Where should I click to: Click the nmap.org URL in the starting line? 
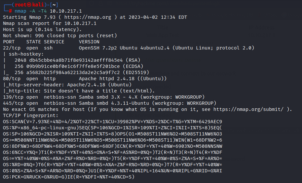click(88, 17)
